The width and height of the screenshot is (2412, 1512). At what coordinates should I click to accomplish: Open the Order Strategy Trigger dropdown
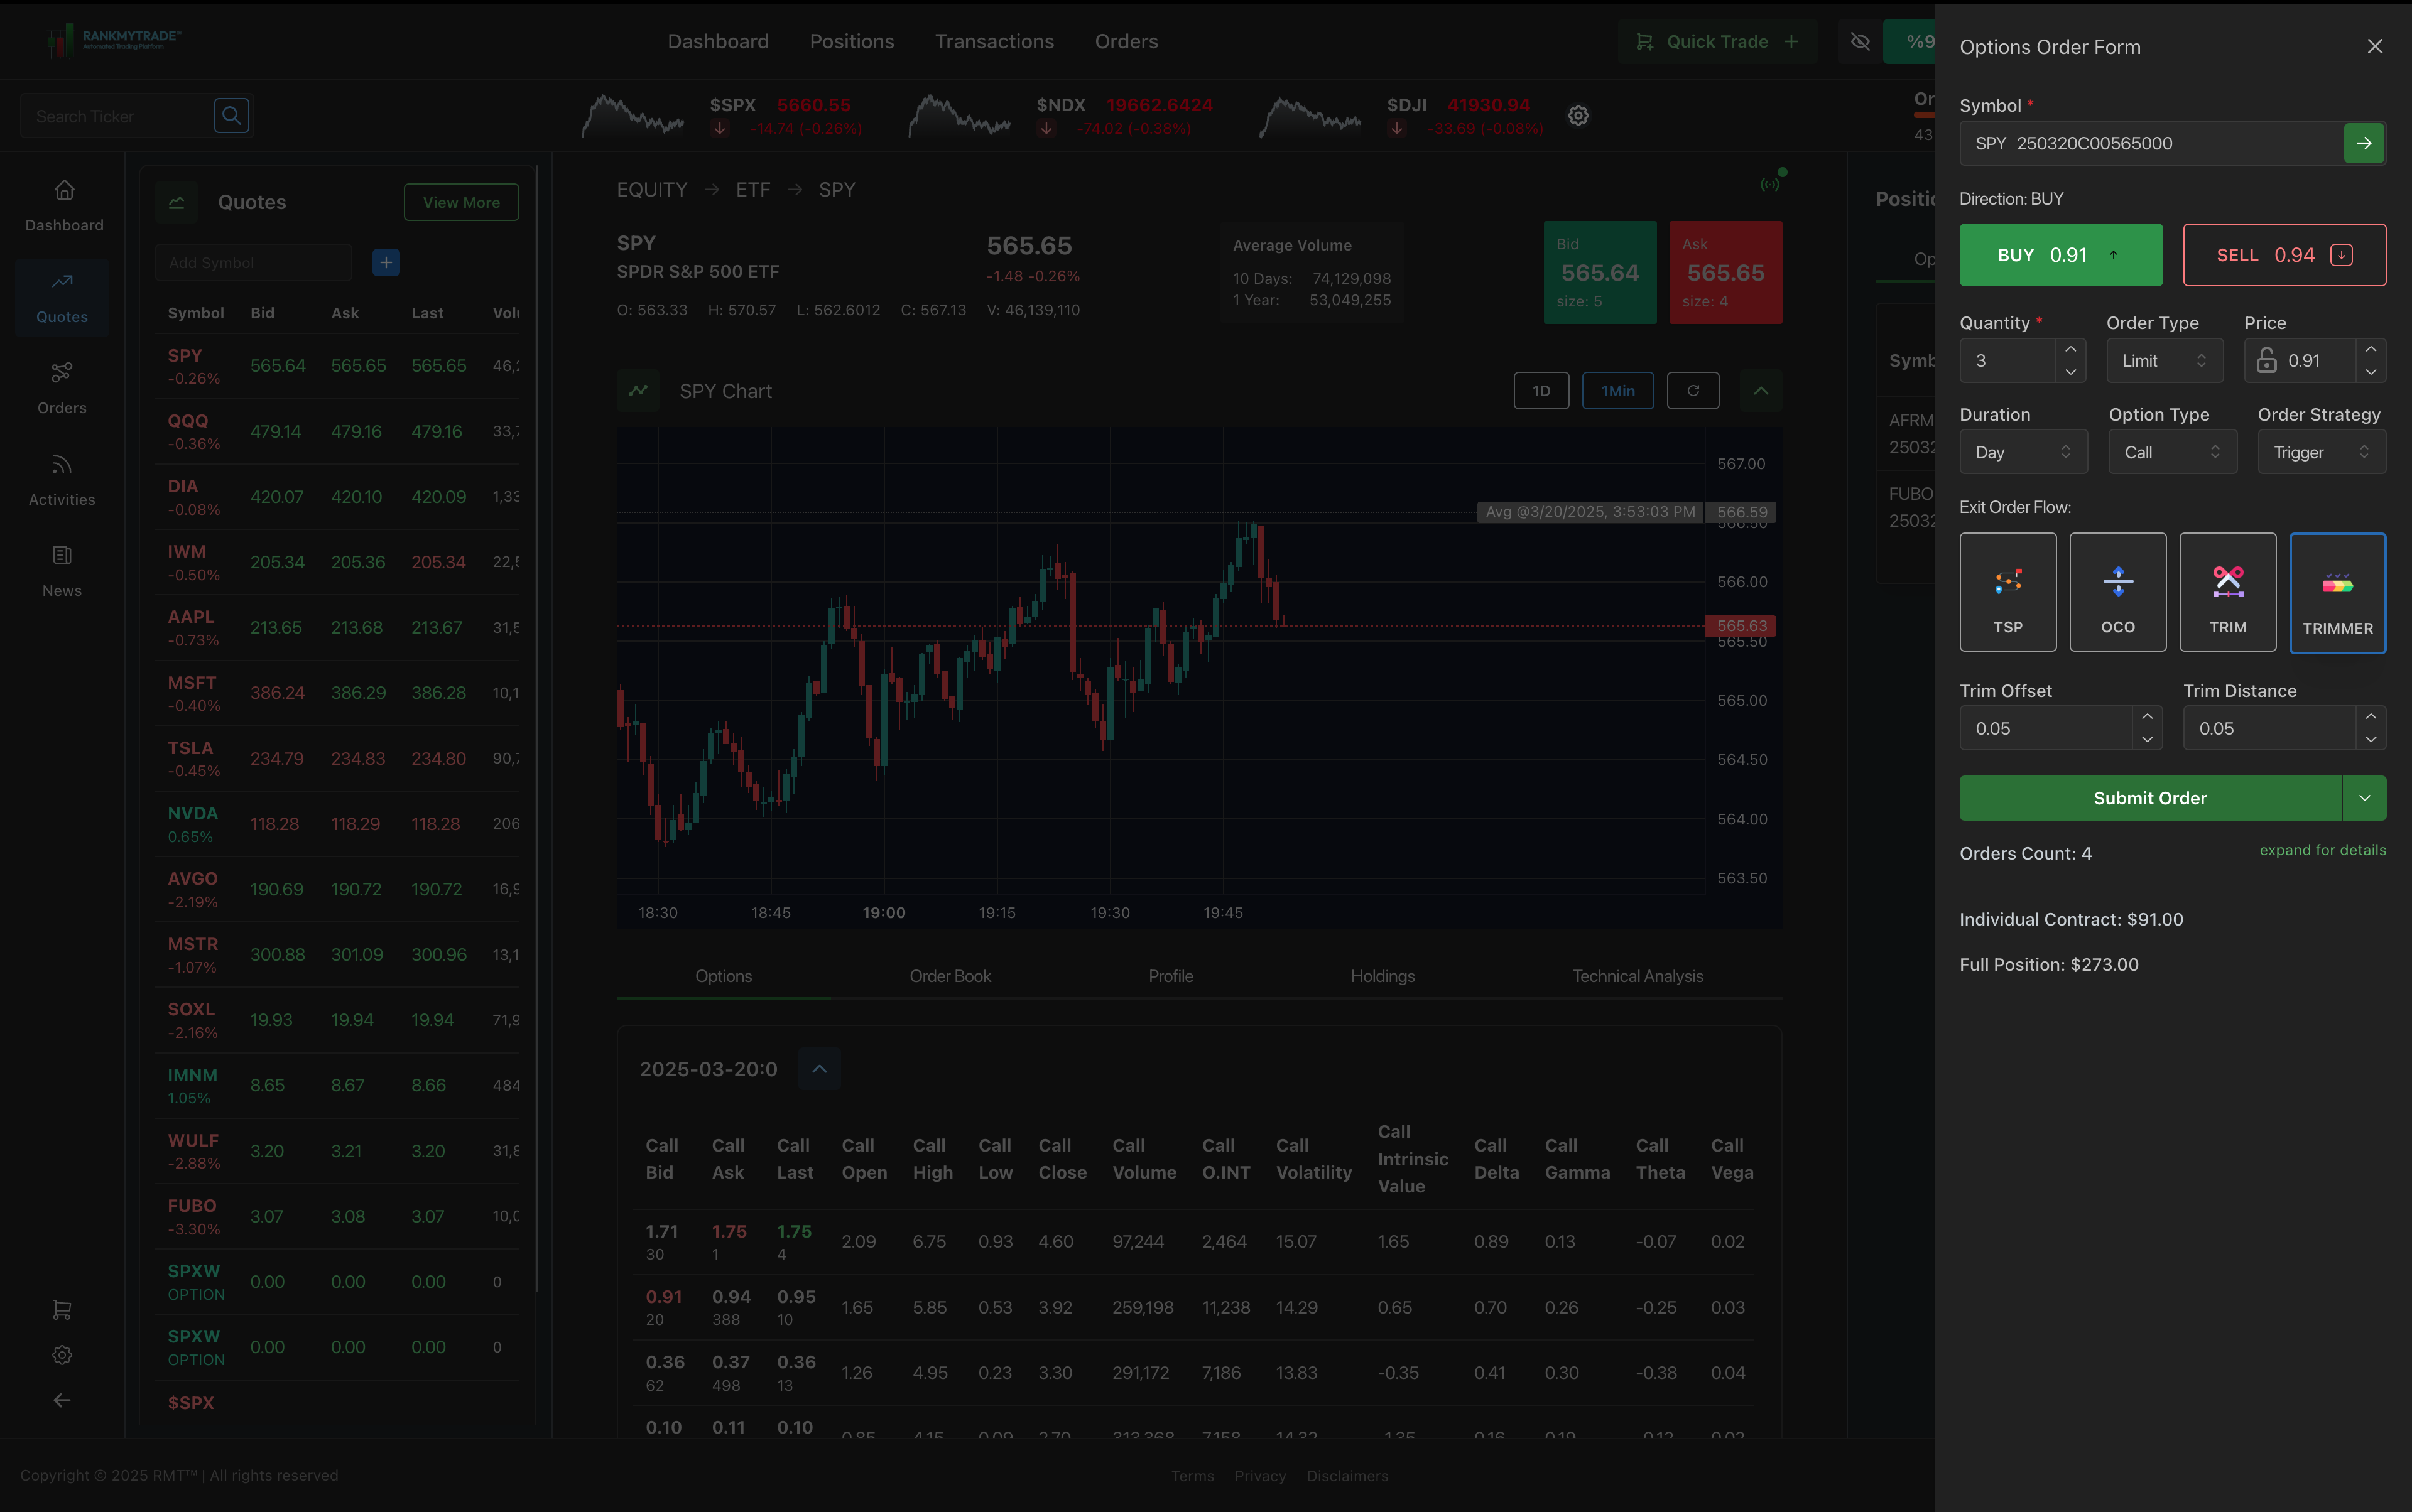point(2321,452)
